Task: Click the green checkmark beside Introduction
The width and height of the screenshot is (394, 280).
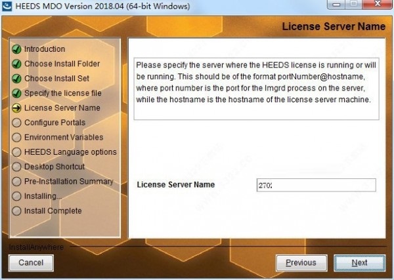Action: tap(16, 49)
